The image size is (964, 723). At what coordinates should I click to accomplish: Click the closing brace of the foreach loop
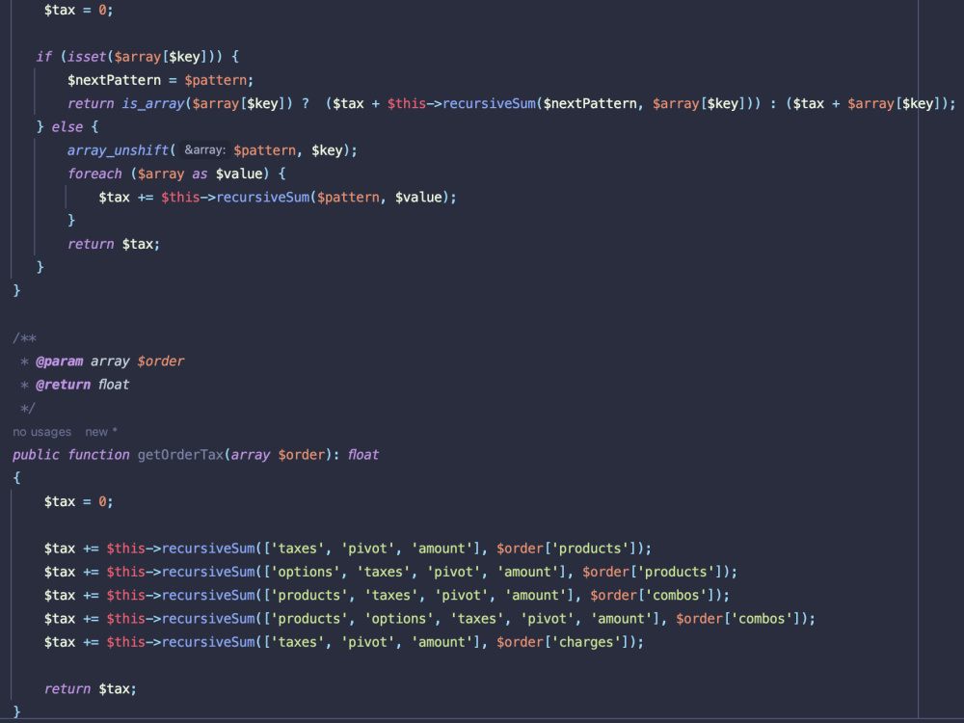pos(71,221)
